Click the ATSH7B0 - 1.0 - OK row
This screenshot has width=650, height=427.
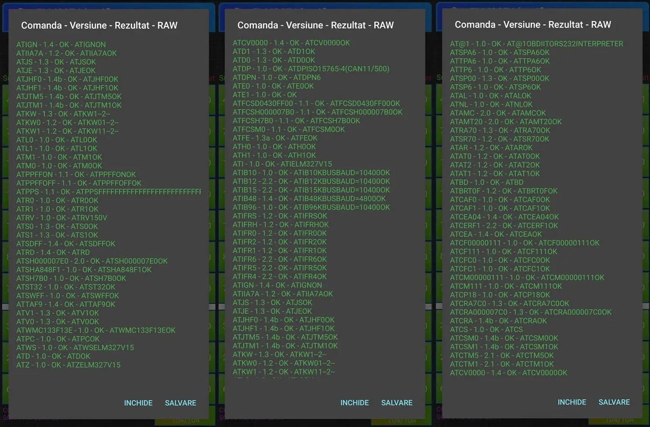(x=71, y=278)
